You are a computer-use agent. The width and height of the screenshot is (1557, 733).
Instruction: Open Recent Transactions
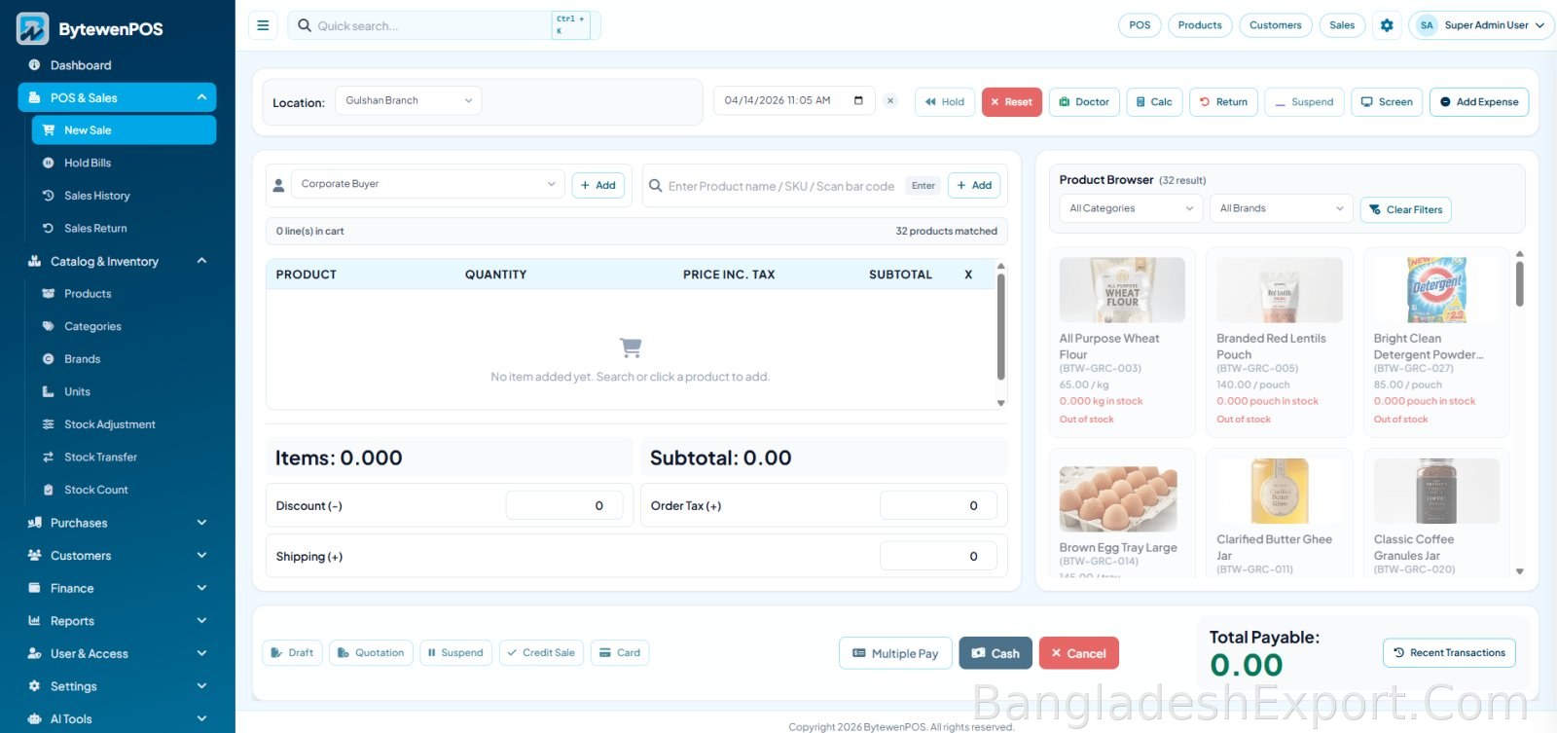click(1449, 653)
